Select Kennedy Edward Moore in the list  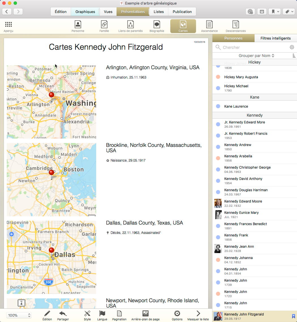[x=255, y=203]
